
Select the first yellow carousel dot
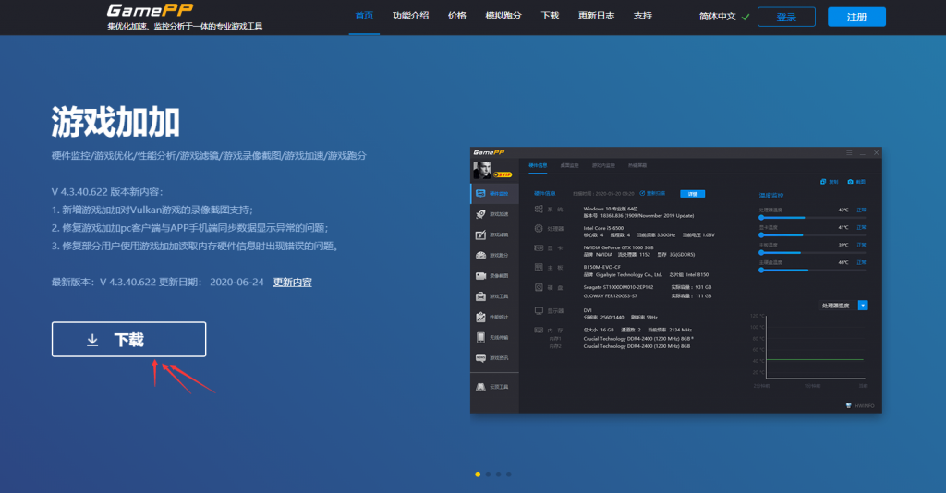[x=478, y=475]
